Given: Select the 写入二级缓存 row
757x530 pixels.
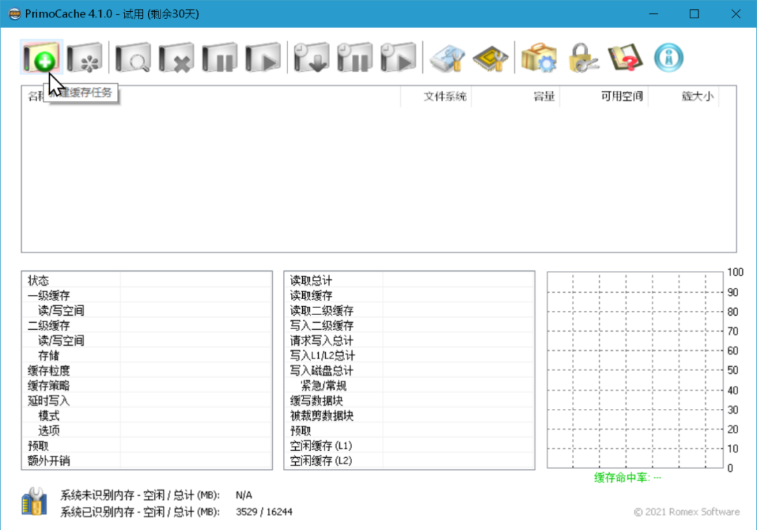Looking at the screenshot, I should coord(409,326).
